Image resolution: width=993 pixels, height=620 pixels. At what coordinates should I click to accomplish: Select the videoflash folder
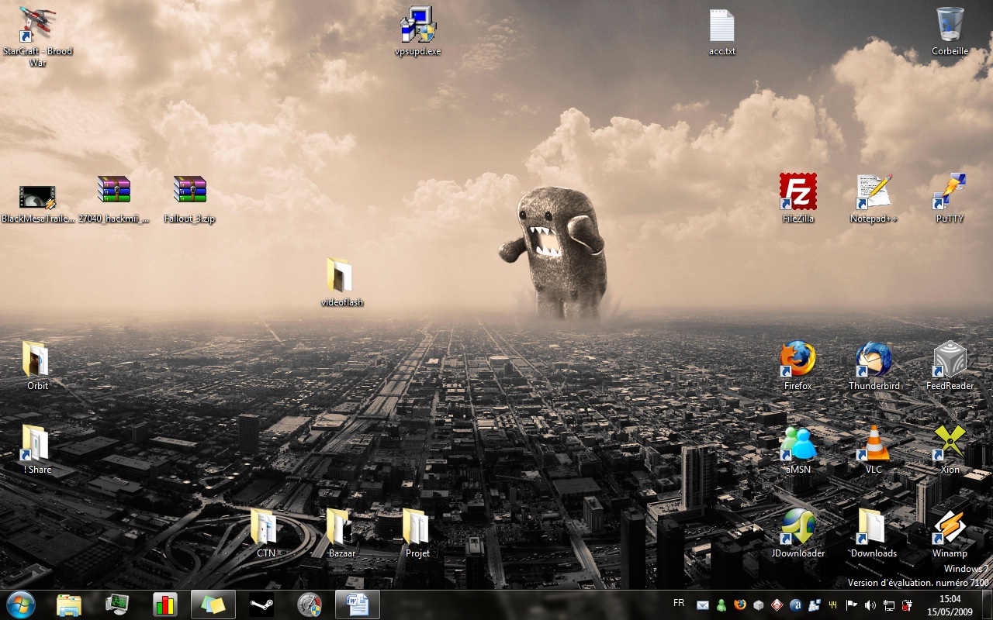(x=342, y=282)
